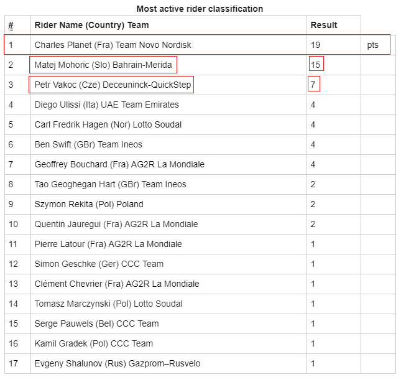Select Geoffrey Bouchard (Fra) AG2R La Mondiale
The width and height of the screenshot is (401, 377).
click(x=119, y=164)
